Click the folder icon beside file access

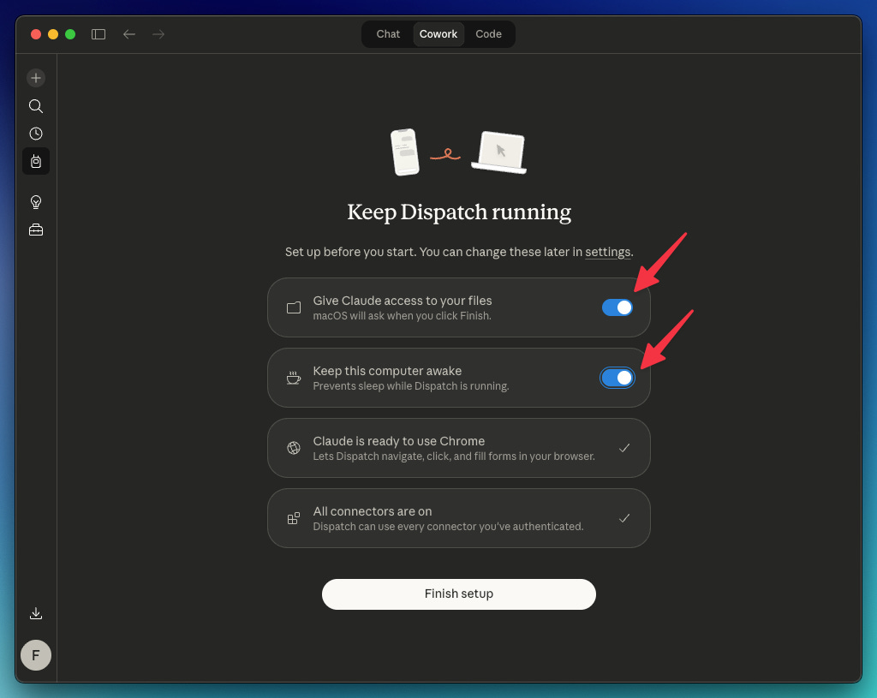point(294,307)
